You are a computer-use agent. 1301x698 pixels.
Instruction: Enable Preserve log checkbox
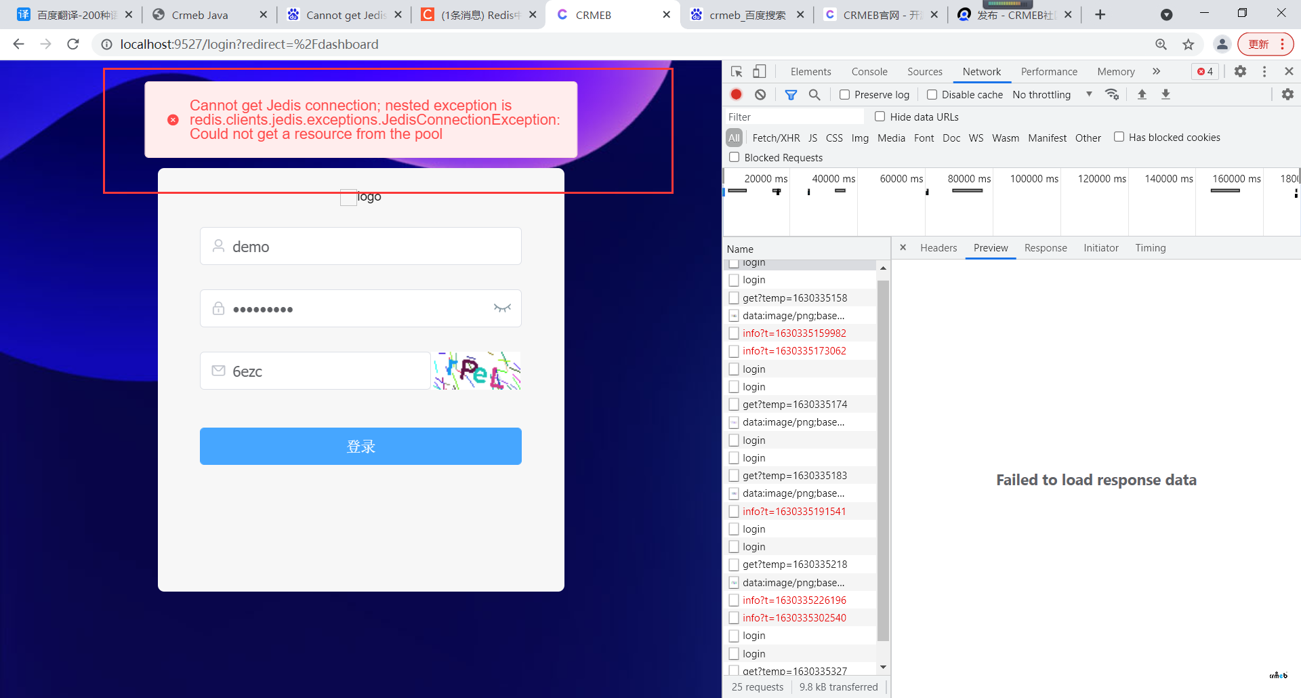tap(844, 95)
